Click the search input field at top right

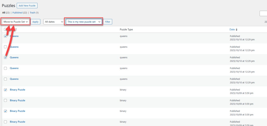[x=263, y=14]
